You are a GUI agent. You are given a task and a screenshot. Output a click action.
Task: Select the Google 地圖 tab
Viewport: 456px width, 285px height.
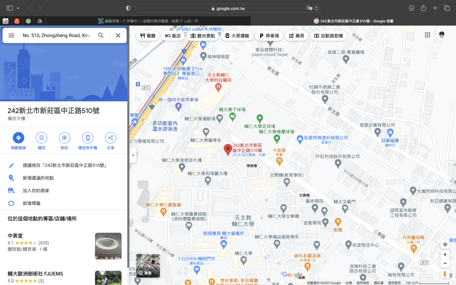[x=353, y=21]
